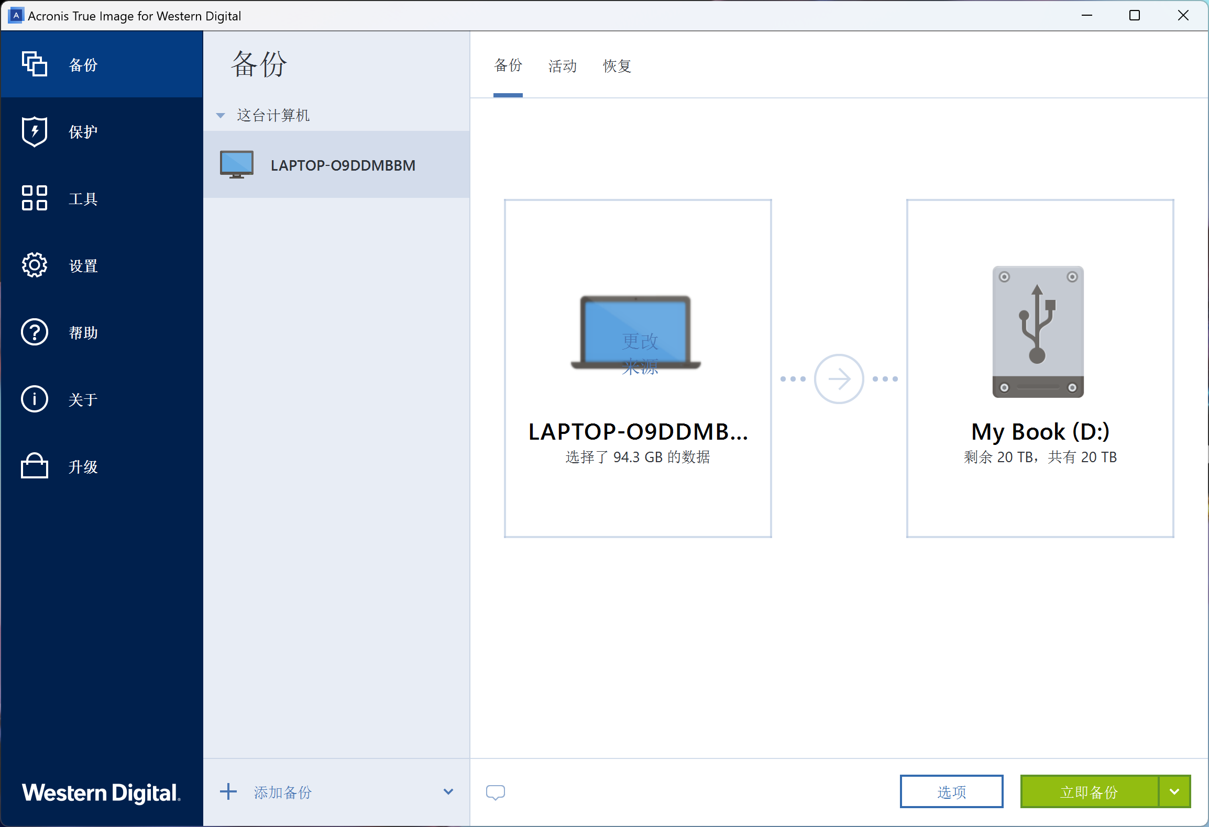Switch to the 恢复 tab
The width and height of the screenshot is (1209, 827).
(x=617, y=66)
